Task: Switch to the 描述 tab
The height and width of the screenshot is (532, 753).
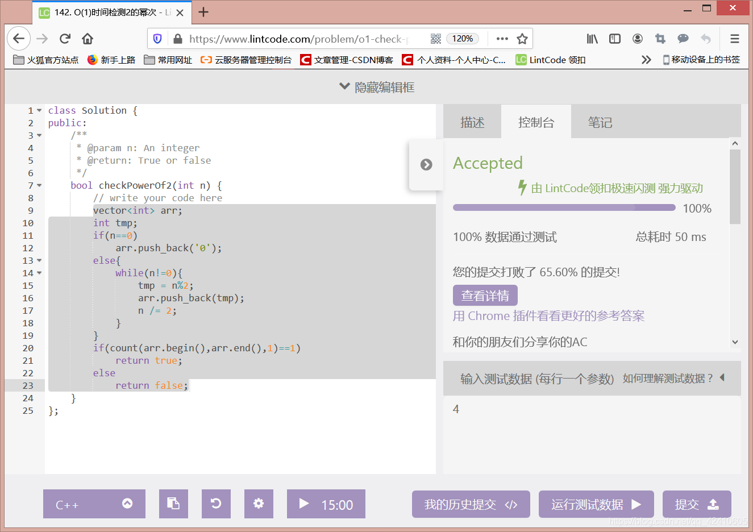Action: [472, 121]
